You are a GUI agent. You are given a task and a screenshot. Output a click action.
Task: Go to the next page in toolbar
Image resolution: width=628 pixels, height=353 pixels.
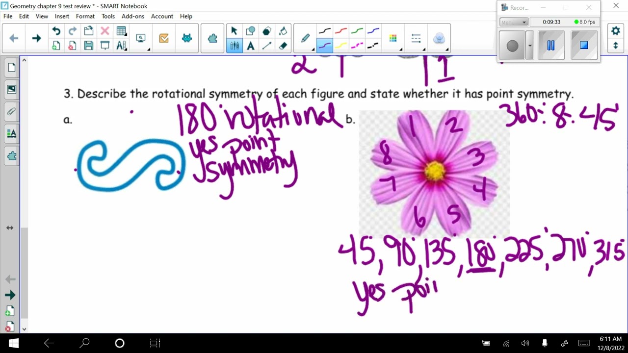tap(36, 38)
